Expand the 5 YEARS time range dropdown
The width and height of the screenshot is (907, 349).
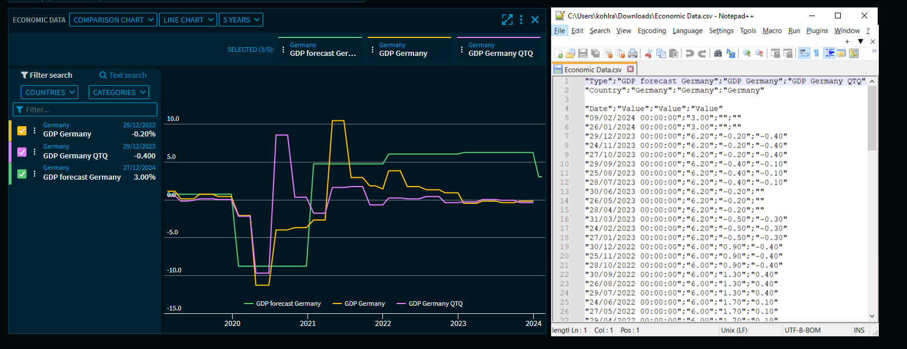[x=241, y=20]
